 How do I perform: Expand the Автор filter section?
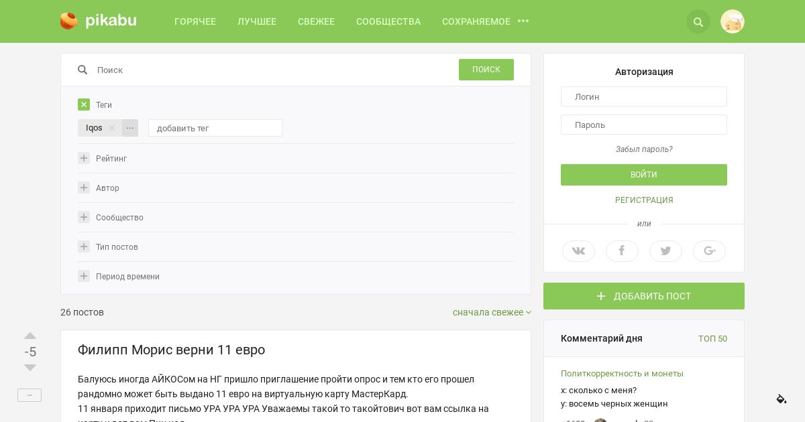[84, 188]
